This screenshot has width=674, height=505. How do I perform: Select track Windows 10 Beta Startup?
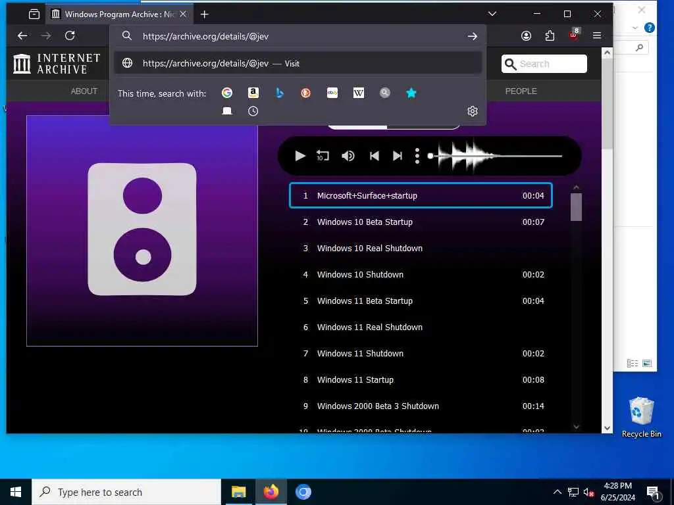click(x=421, y=222)
